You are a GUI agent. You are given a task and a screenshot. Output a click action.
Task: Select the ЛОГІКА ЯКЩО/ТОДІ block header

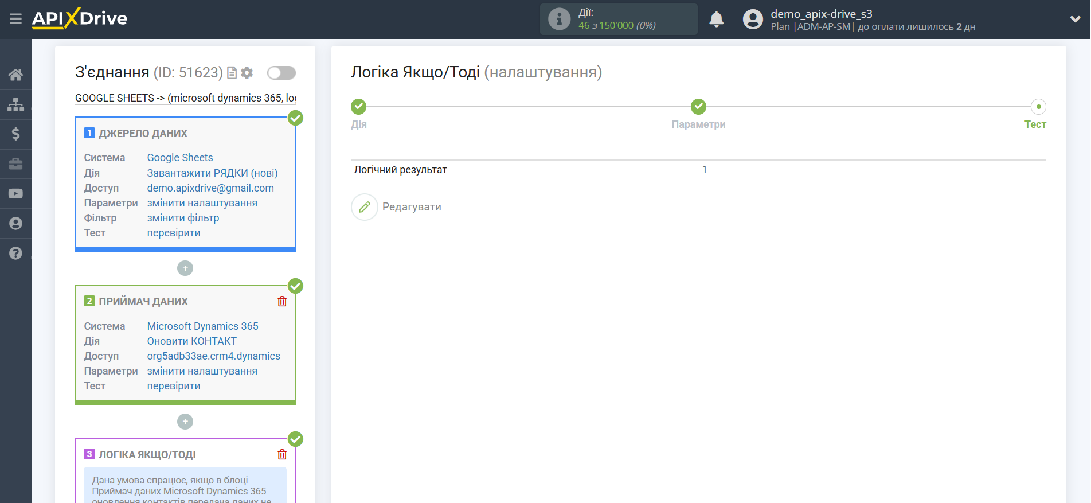pyautogui.click(x=147, y=455)
